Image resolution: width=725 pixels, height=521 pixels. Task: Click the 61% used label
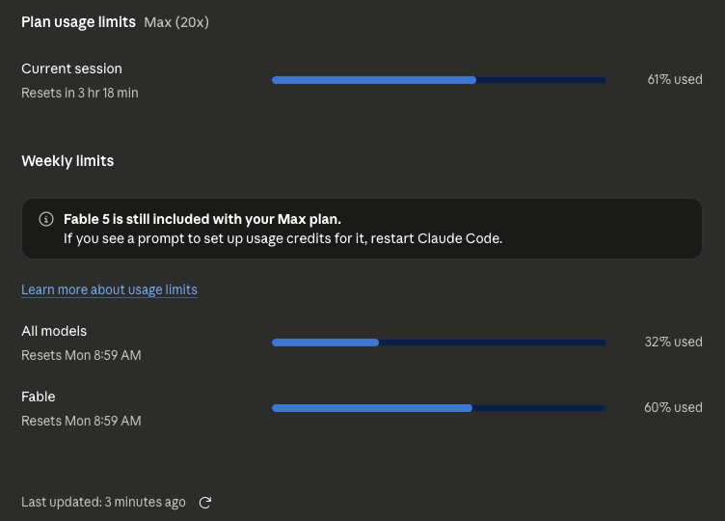click(675, 79)
